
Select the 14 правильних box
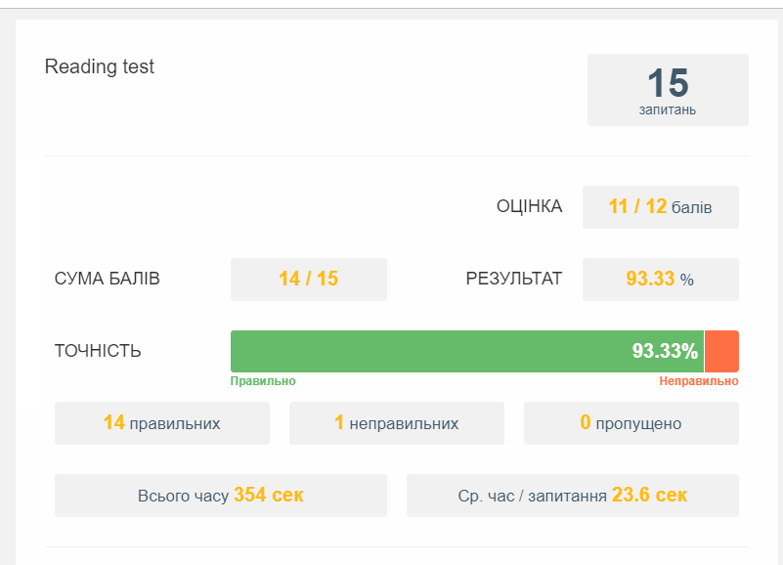tap(162, 423)
